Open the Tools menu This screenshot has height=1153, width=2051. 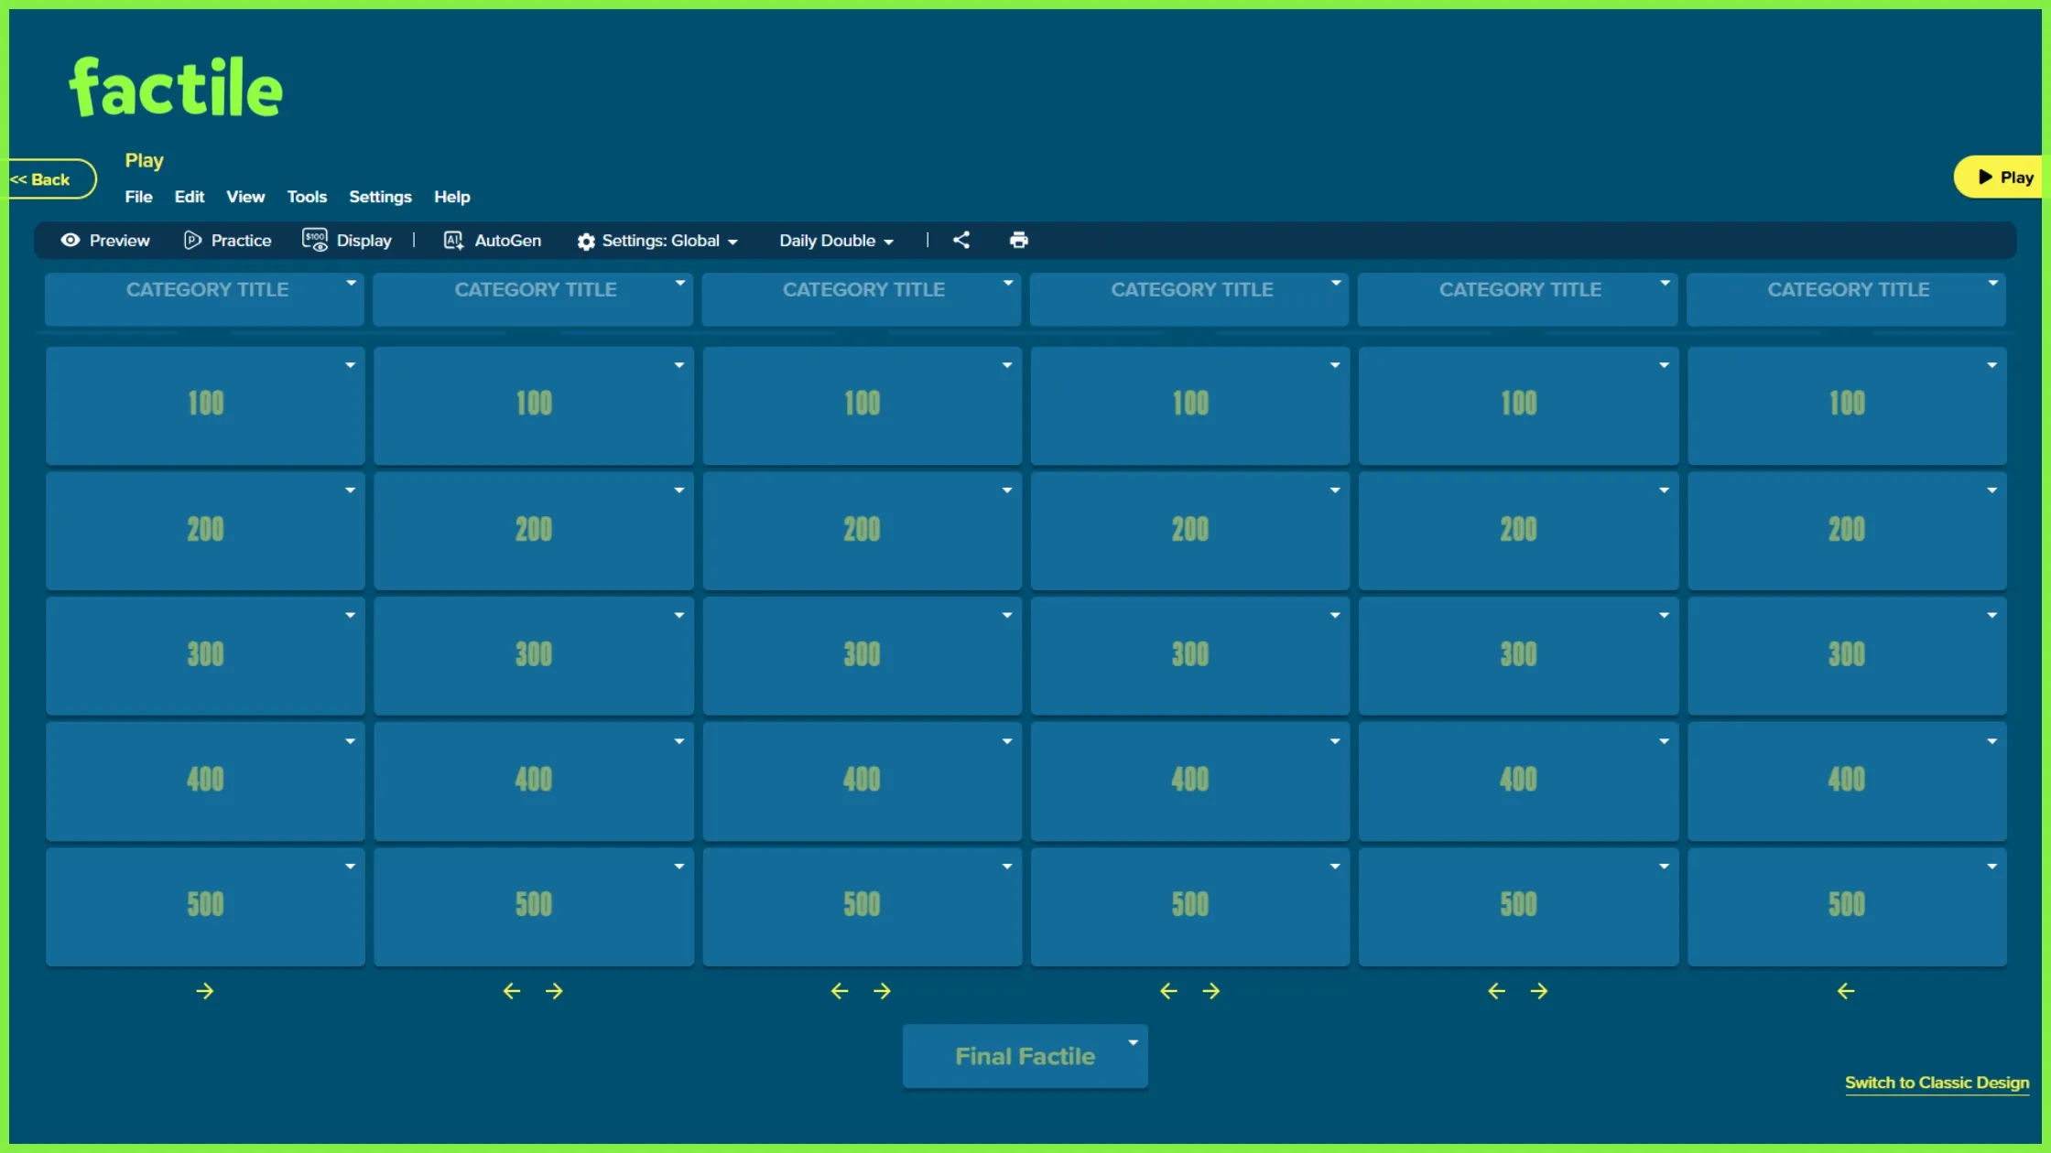tap(307, 196)
